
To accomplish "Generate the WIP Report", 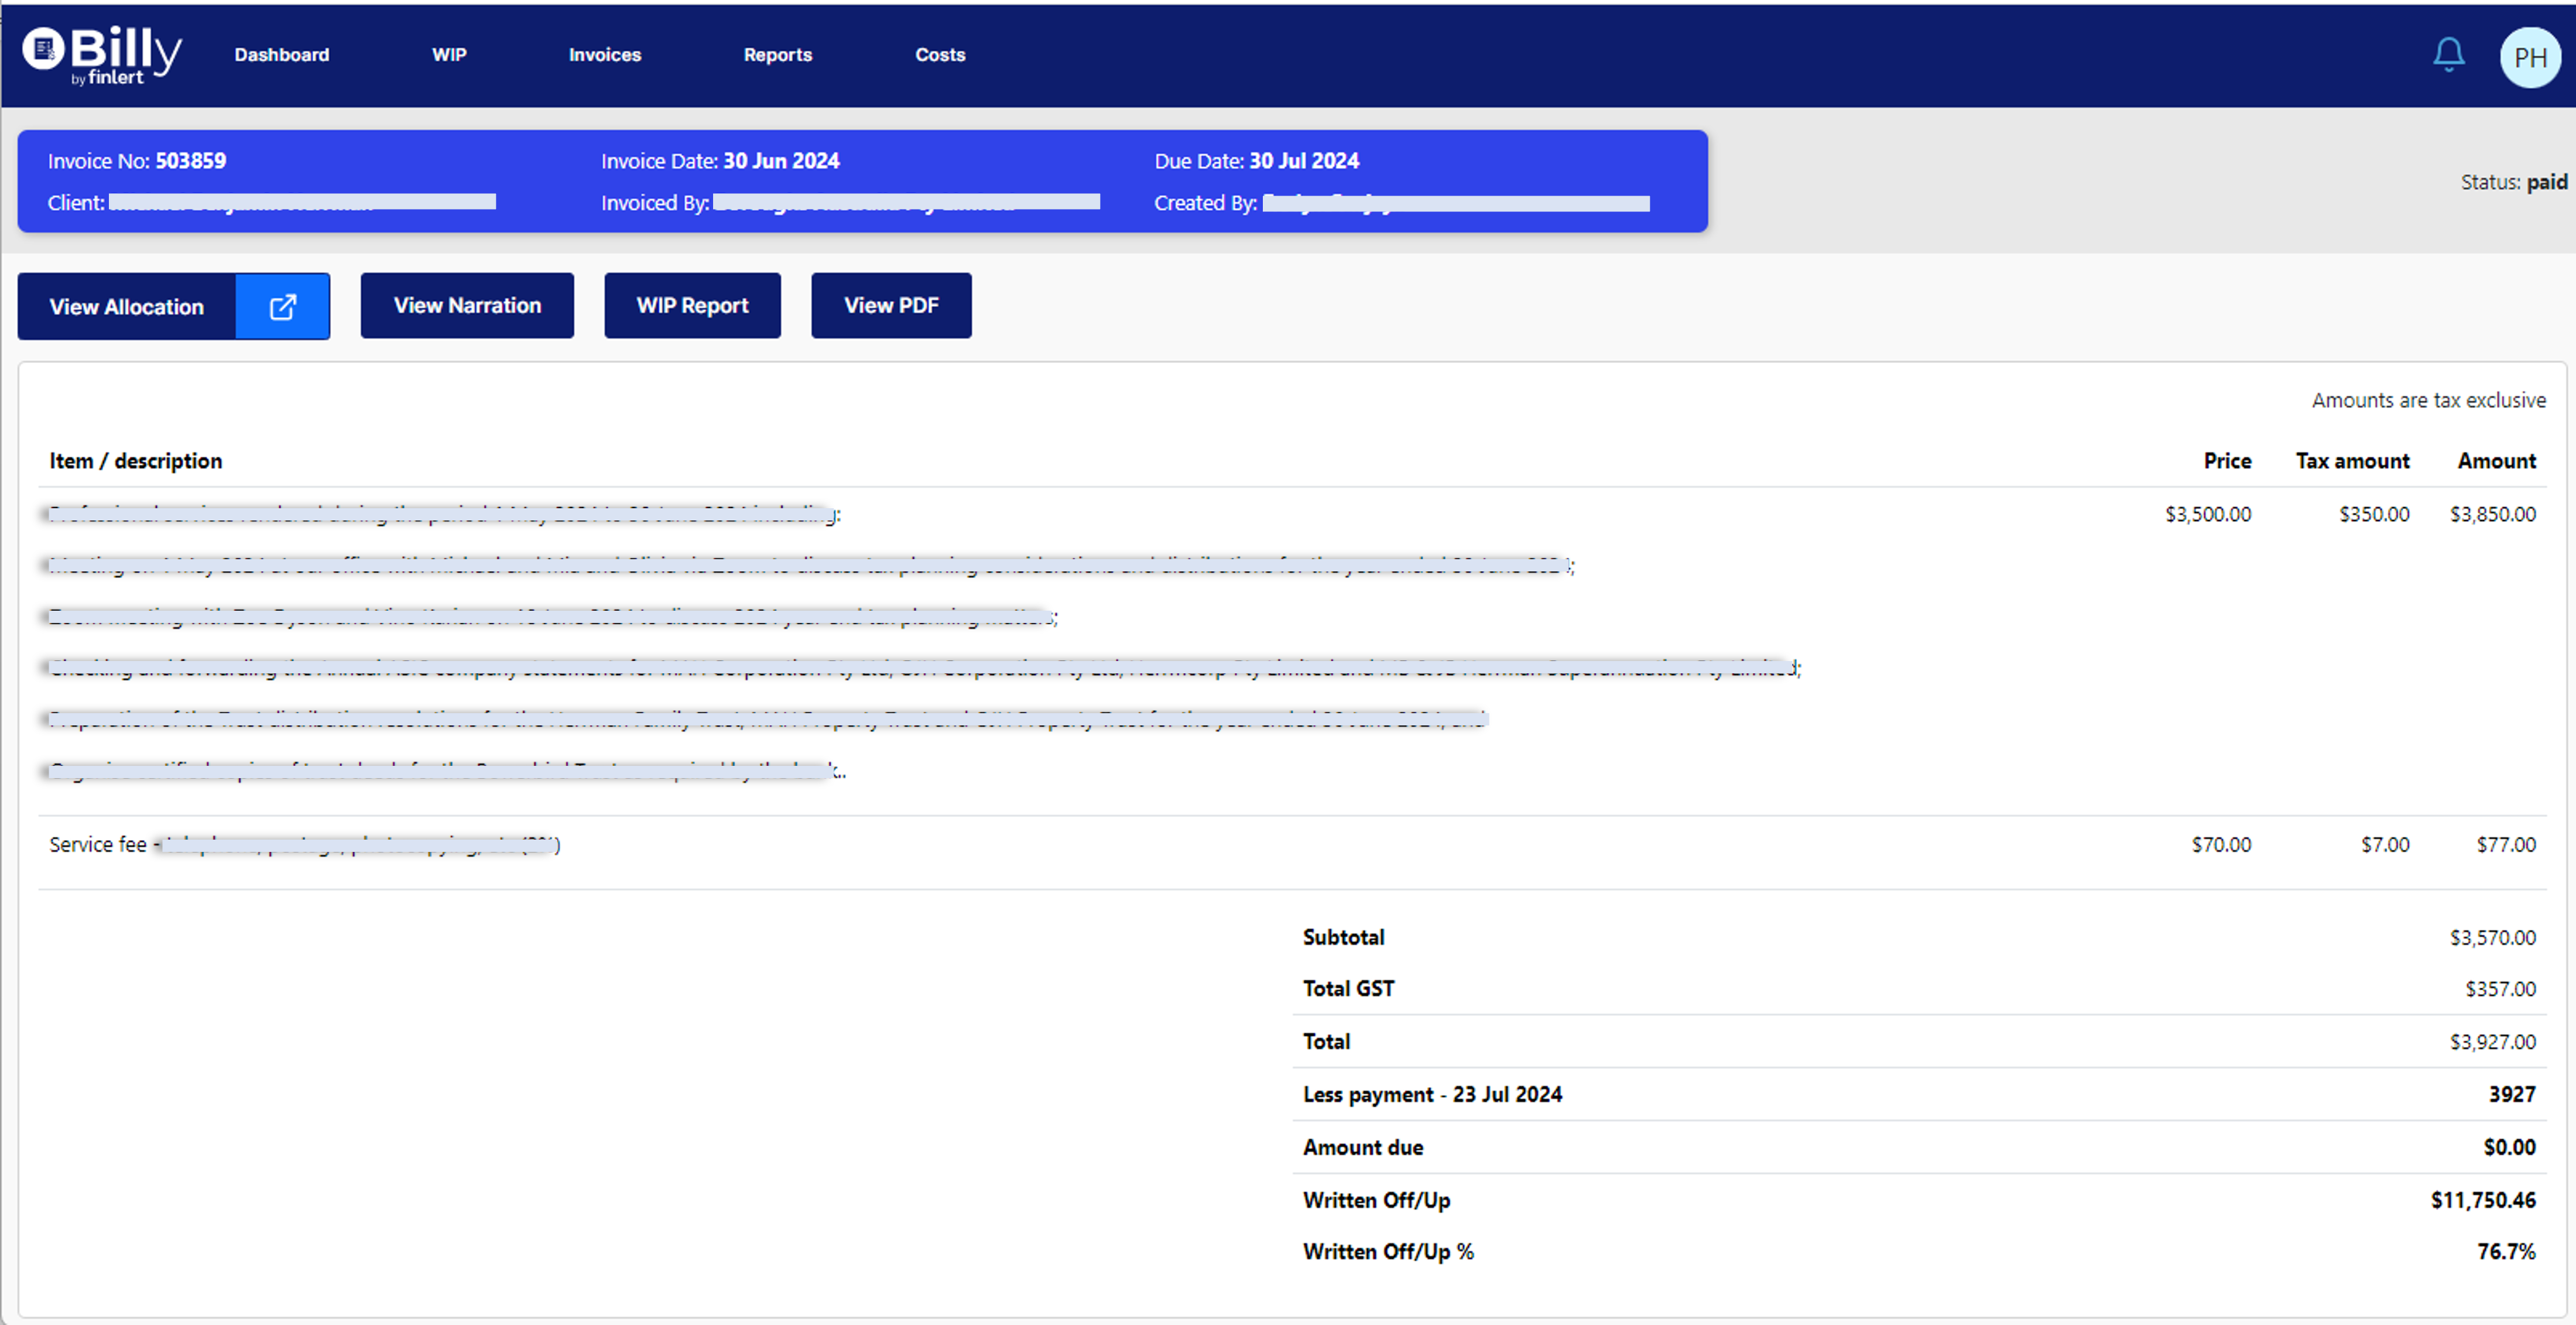I will pyautogui.click(x=692, y=305).
